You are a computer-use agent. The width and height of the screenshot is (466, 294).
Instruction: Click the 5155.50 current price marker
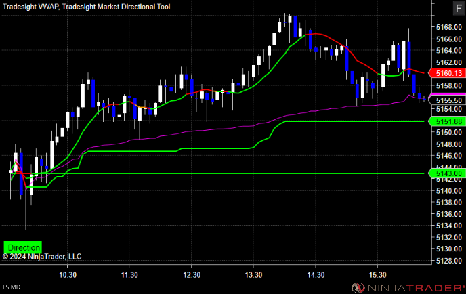pyautogui.click(x=447, y=100)
